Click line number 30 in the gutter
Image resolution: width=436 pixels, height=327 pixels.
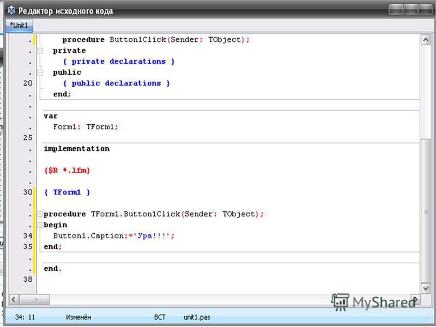click(x=28, y=192)
